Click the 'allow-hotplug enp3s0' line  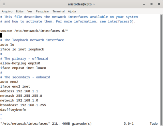[20, 63]
